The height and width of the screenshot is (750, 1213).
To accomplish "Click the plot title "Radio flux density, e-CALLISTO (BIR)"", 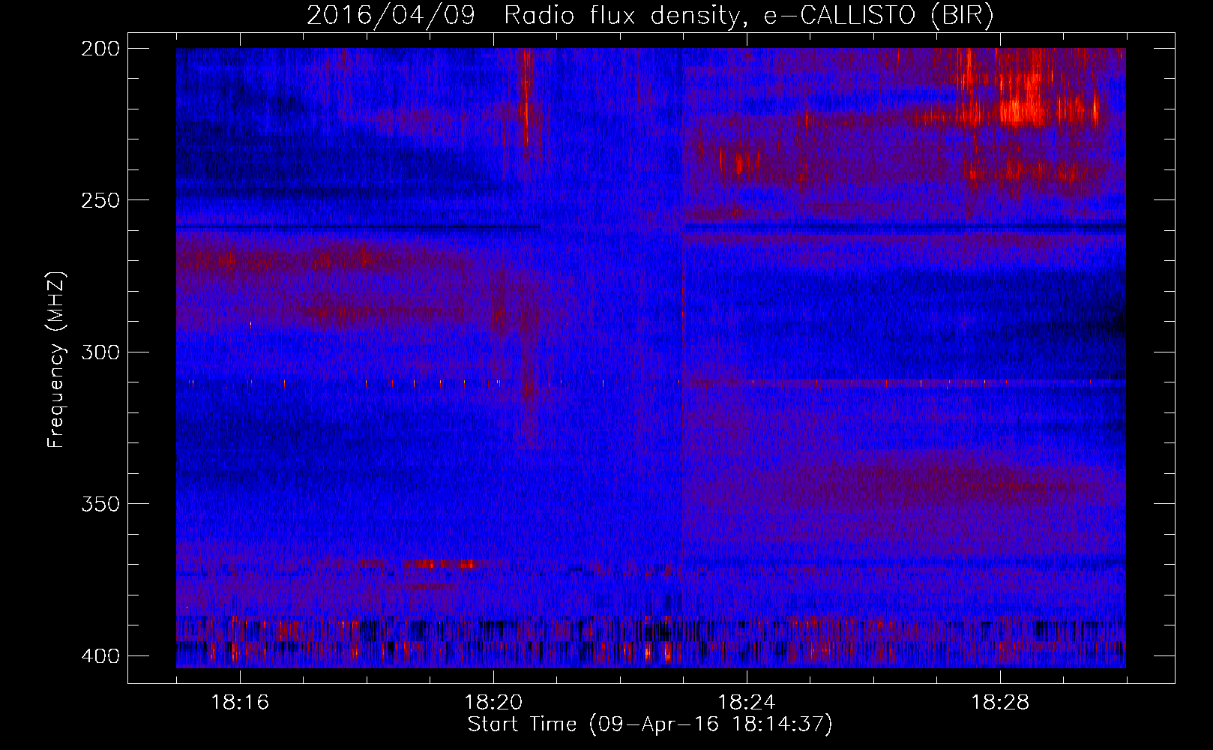I will tap(749, 15).
